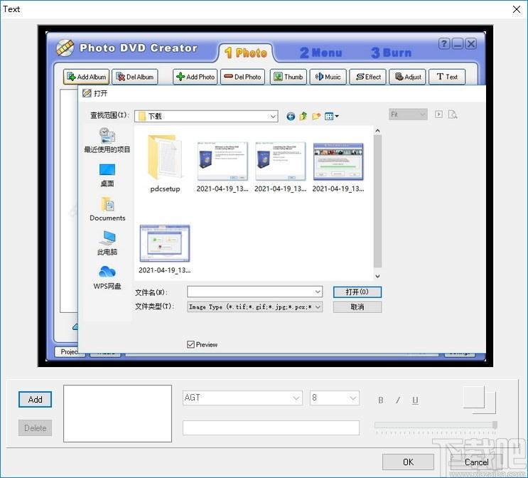Switch to the 2 Menu tab
Screen dimensions: 528x478
[320, 53]
